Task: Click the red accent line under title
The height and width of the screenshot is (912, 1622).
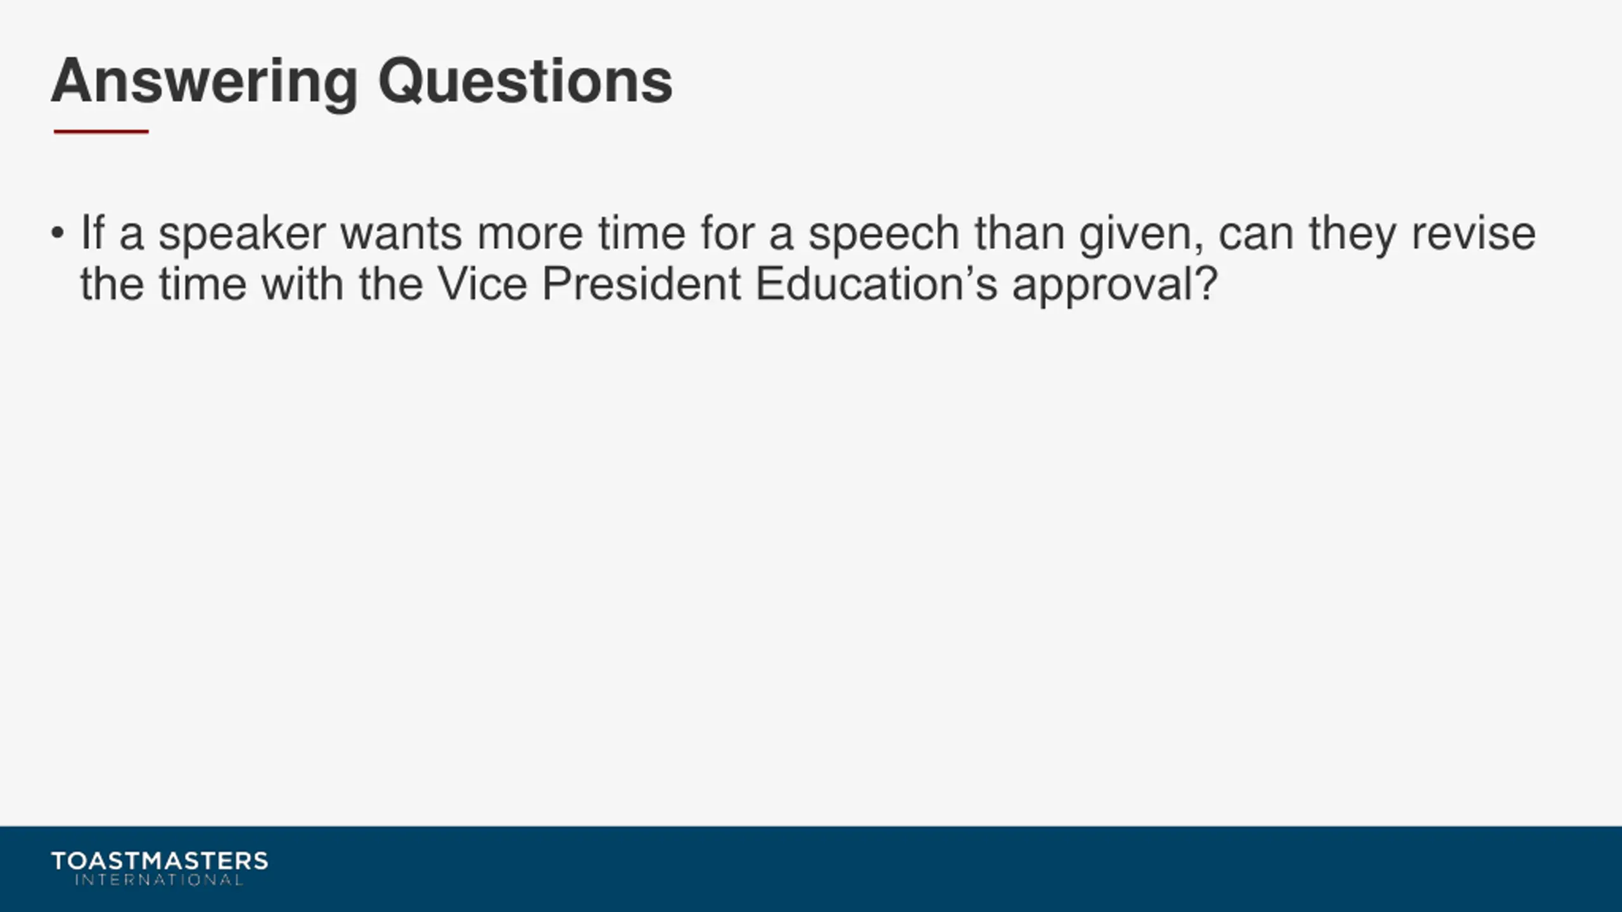Action: [x=101, y=132]
